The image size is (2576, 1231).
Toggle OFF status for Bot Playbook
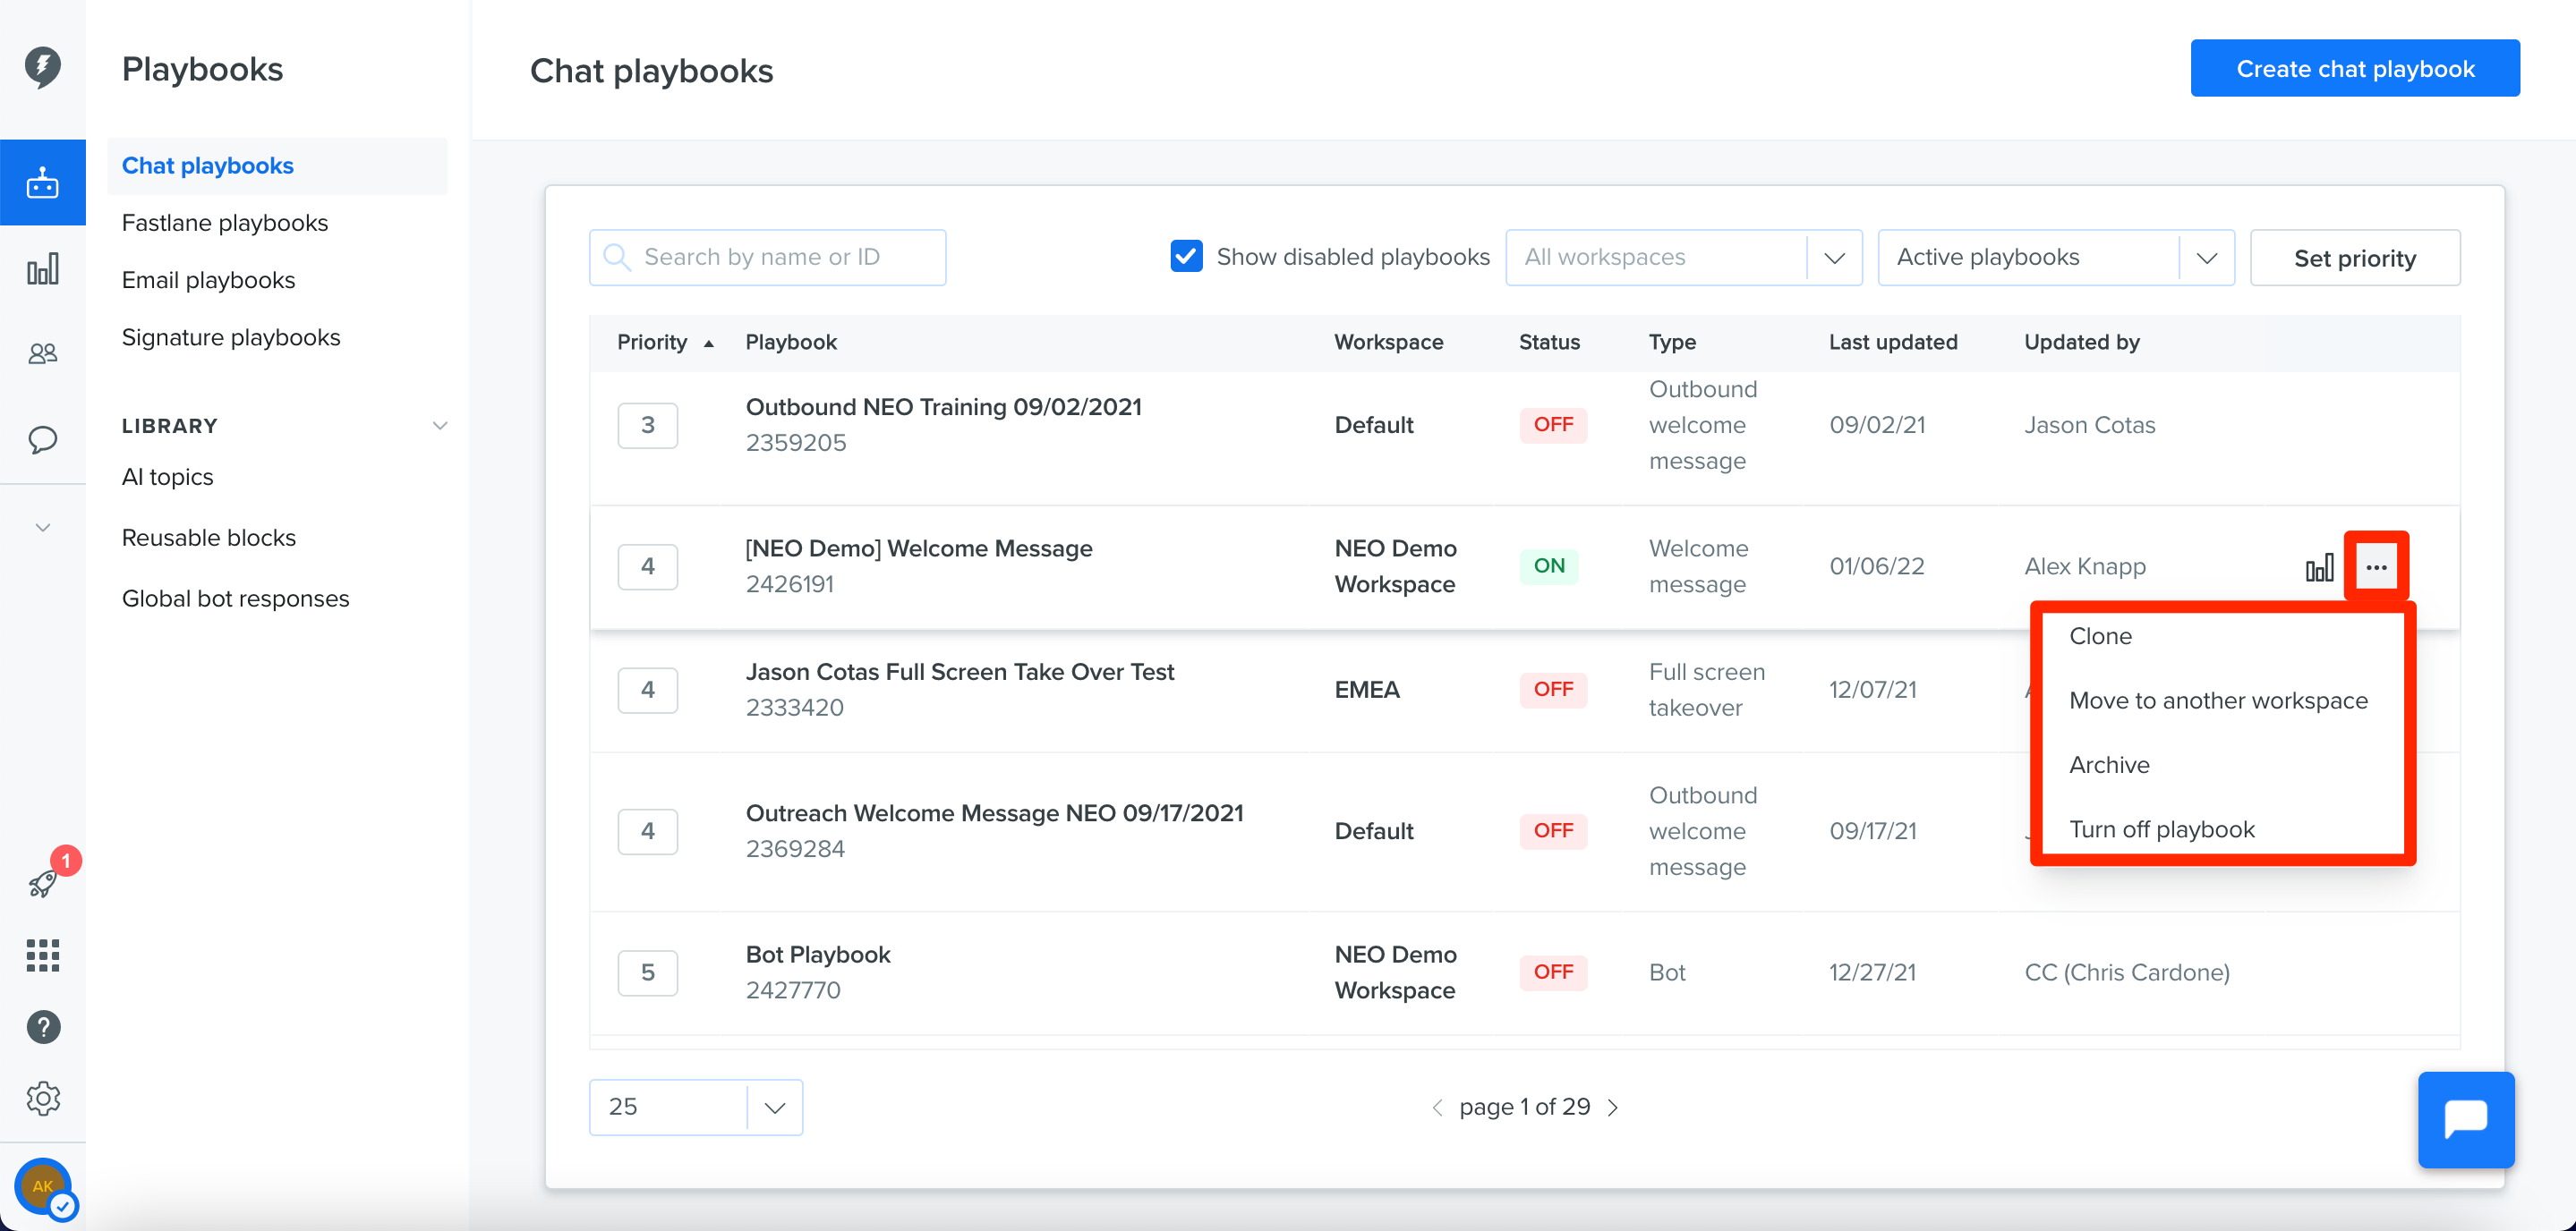click(x=1553, y=972)
